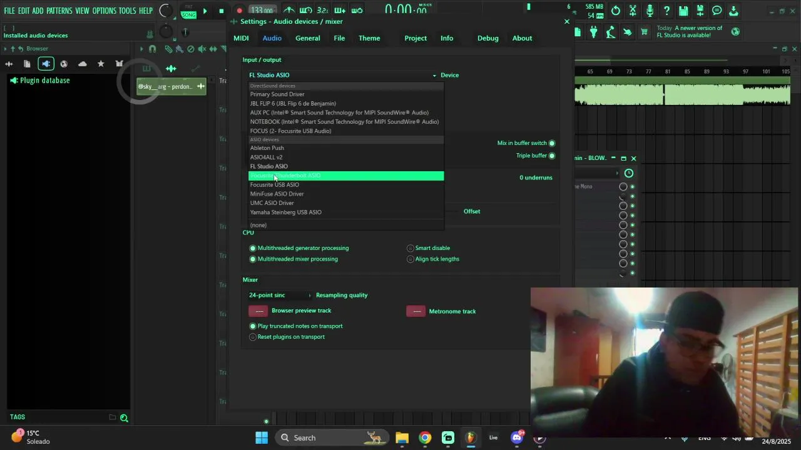The width and height of the screenshot is (801, 450).
Task: Switch to the Project settings tab
Action: (416, 38)
